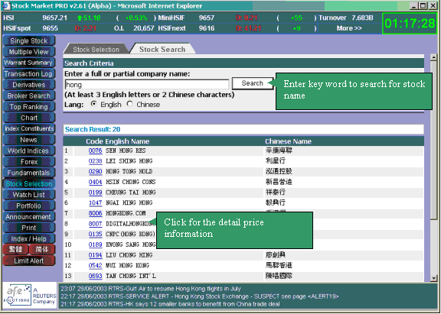Open the Transaction Log
This screenshot has width=441, height=314.
pyautogui.click(x=28, y=74)
